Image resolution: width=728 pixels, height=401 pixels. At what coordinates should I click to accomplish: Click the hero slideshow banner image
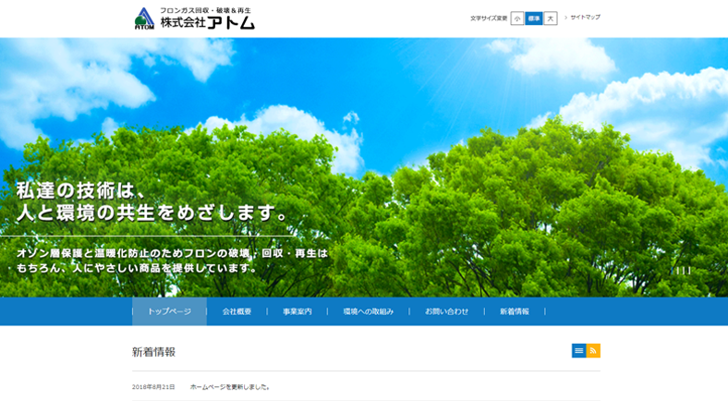click(364, 167)
